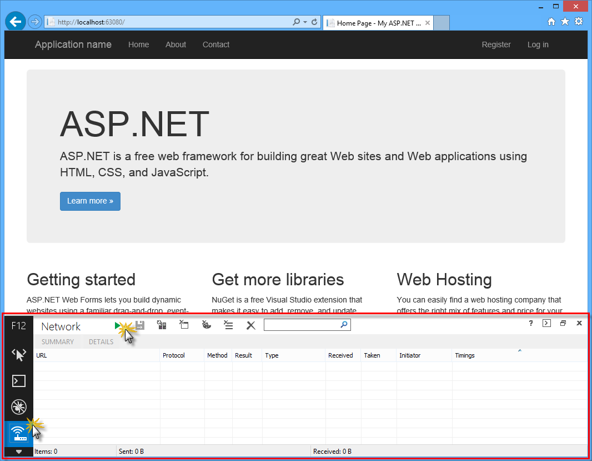Image resolution: width=592 pixels, height=461 pixels.
Task: Click the sort arrow above Timings column
Action: pos(520,350)
